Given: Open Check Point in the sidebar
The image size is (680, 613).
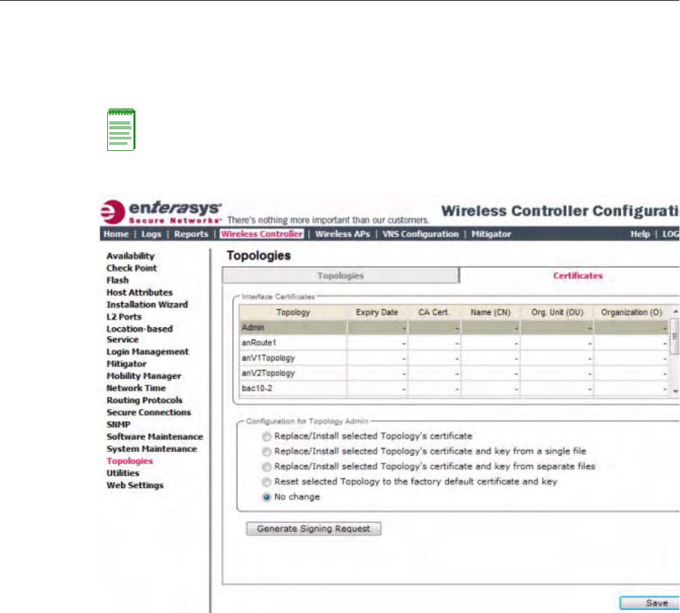Looking at the screenshot, I should 132,268.
